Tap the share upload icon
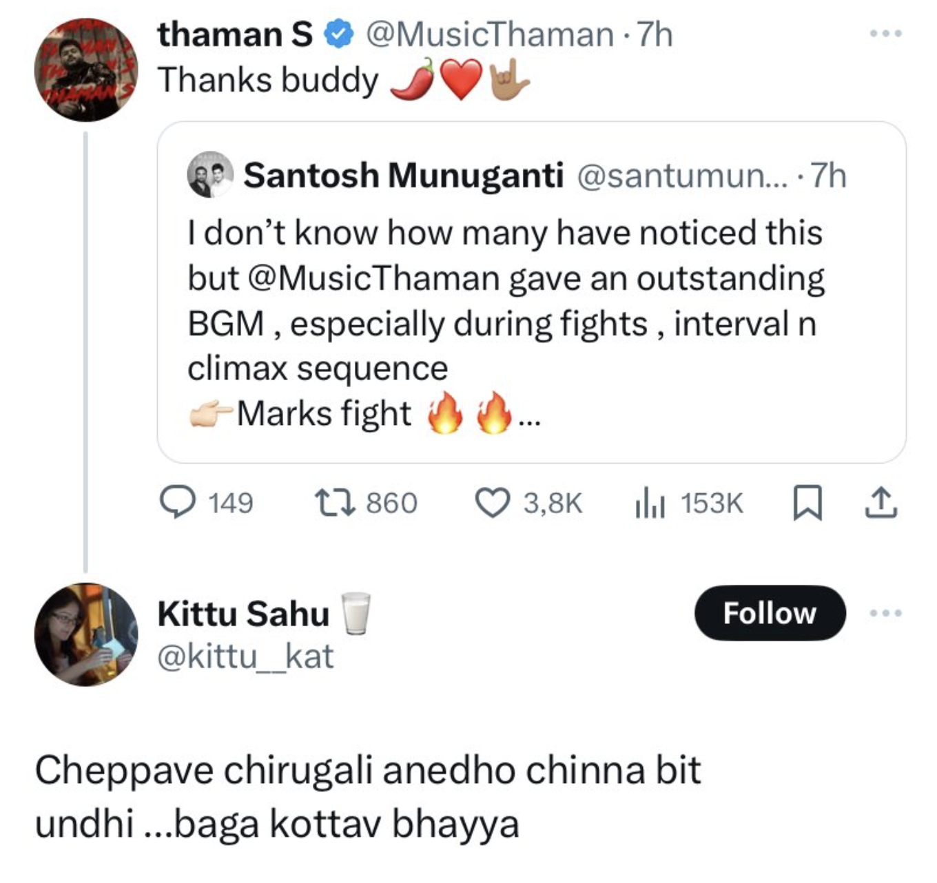937x883 pixels. (881, 502)
